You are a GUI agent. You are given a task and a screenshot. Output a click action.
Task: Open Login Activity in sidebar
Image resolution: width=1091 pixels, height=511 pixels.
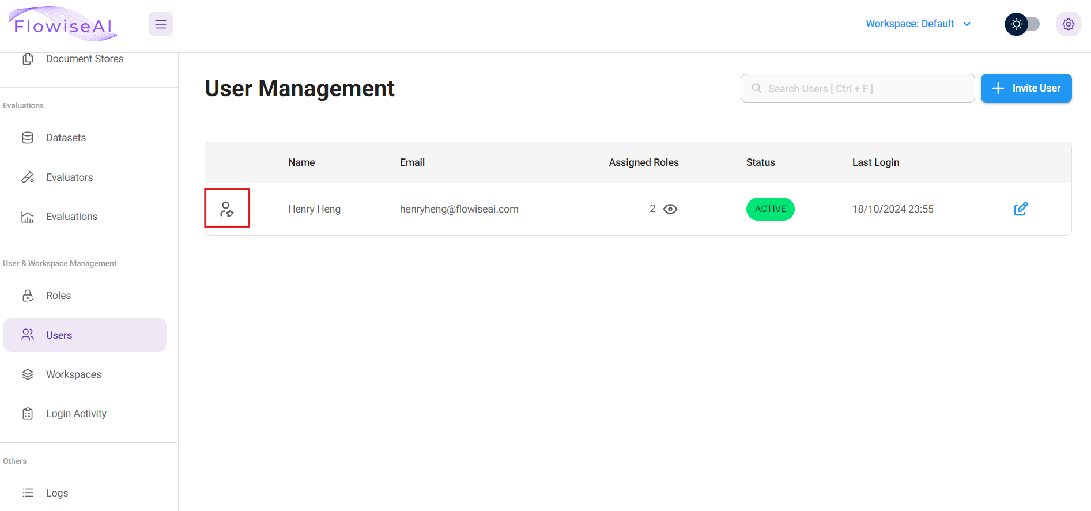coord(76,414)
